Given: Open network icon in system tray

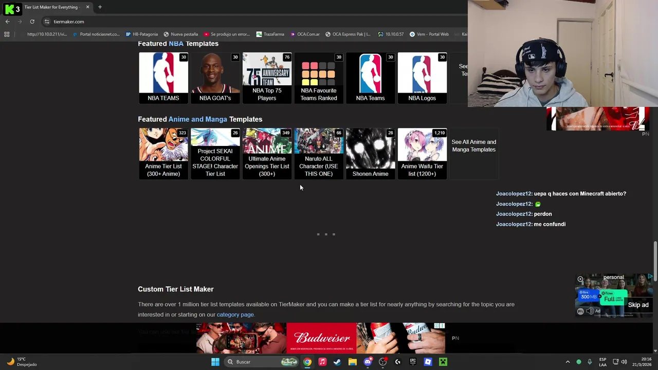Looking at the screenshot, I should pos(615,362).
